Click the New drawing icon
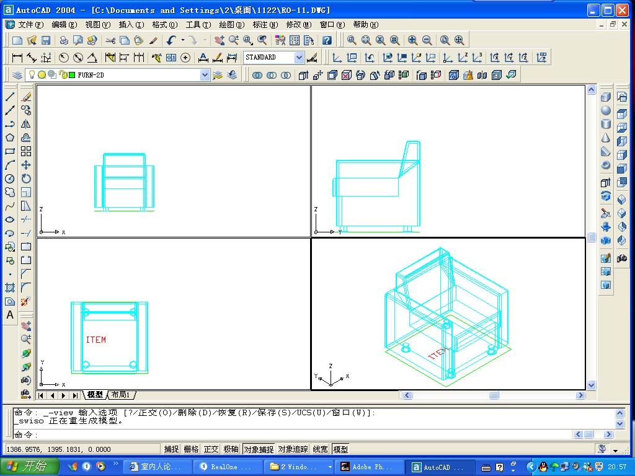This screenshot has width=635, height=476. click(x=17, y=40)
